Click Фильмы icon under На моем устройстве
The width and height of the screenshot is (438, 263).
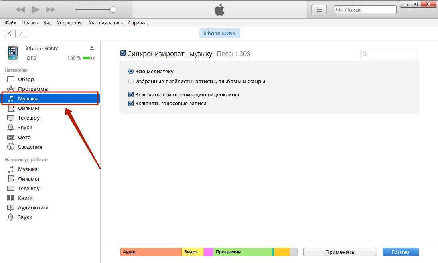pyautogui.click(x=10, y=179)
